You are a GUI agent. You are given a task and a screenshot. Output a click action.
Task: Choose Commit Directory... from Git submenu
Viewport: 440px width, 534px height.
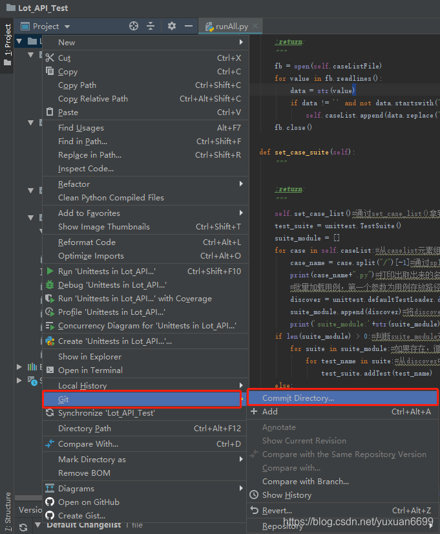pos(342,398)
